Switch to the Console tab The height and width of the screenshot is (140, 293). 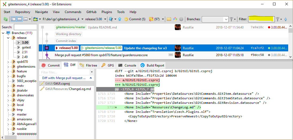pos(127,65)
